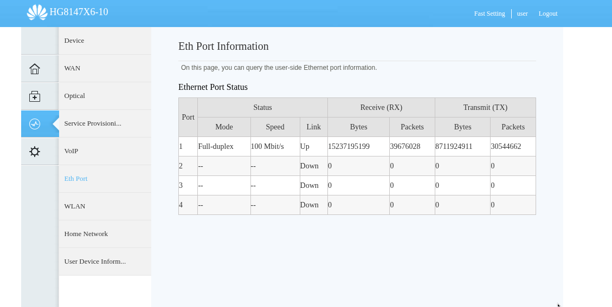Open the Device menu item

coord(74,41)
